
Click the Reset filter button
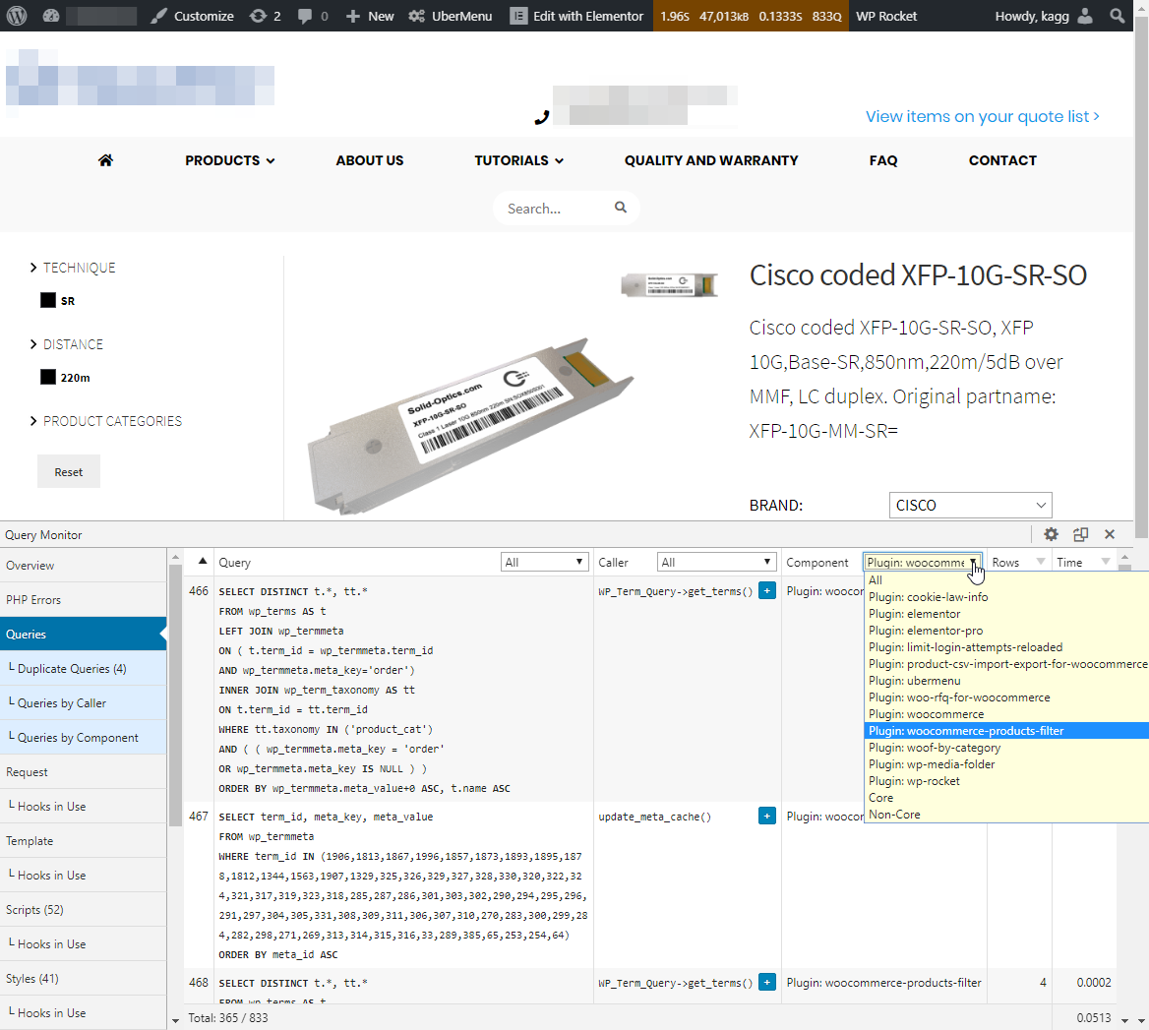coord(69,472)
